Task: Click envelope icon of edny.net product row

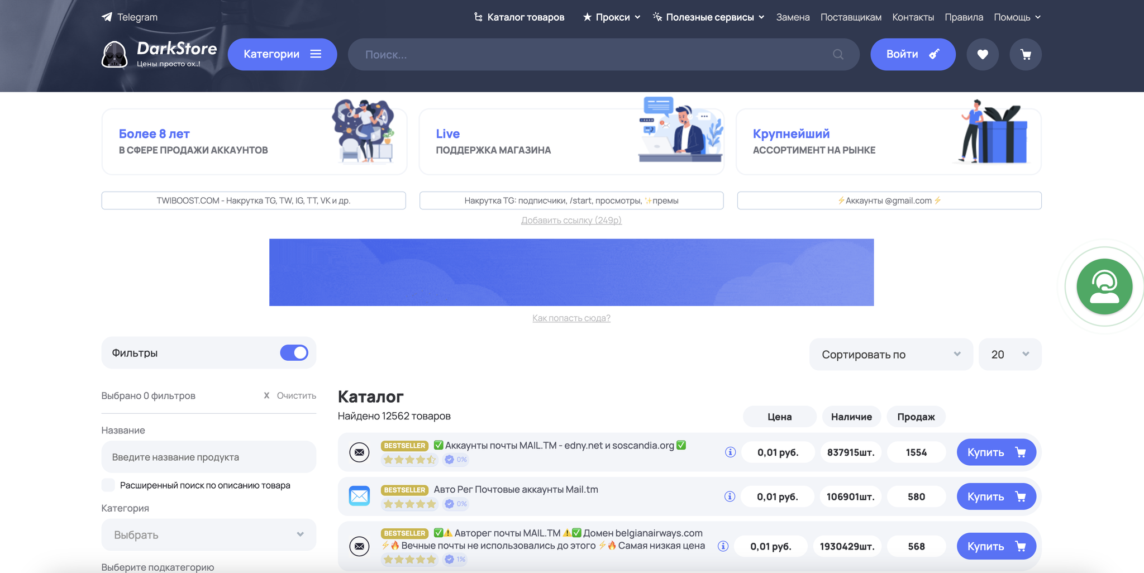Action: 359,452
